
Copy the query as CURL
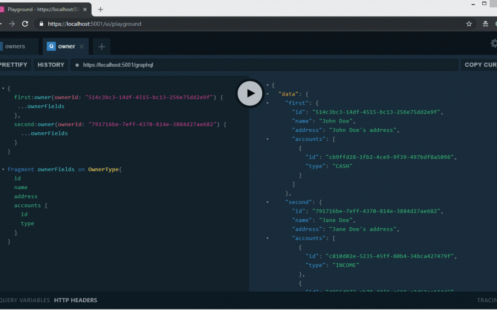click(x=480, y=65)
